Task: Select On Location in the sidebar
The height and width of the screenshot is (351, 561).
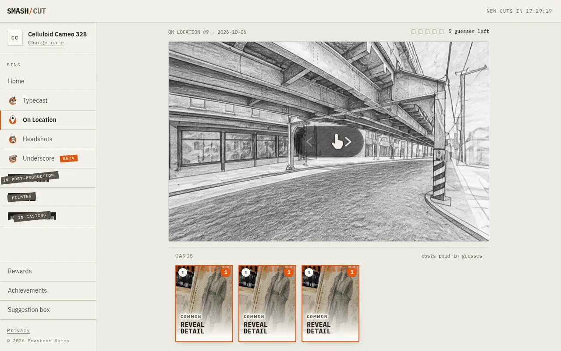Action: 48,120
